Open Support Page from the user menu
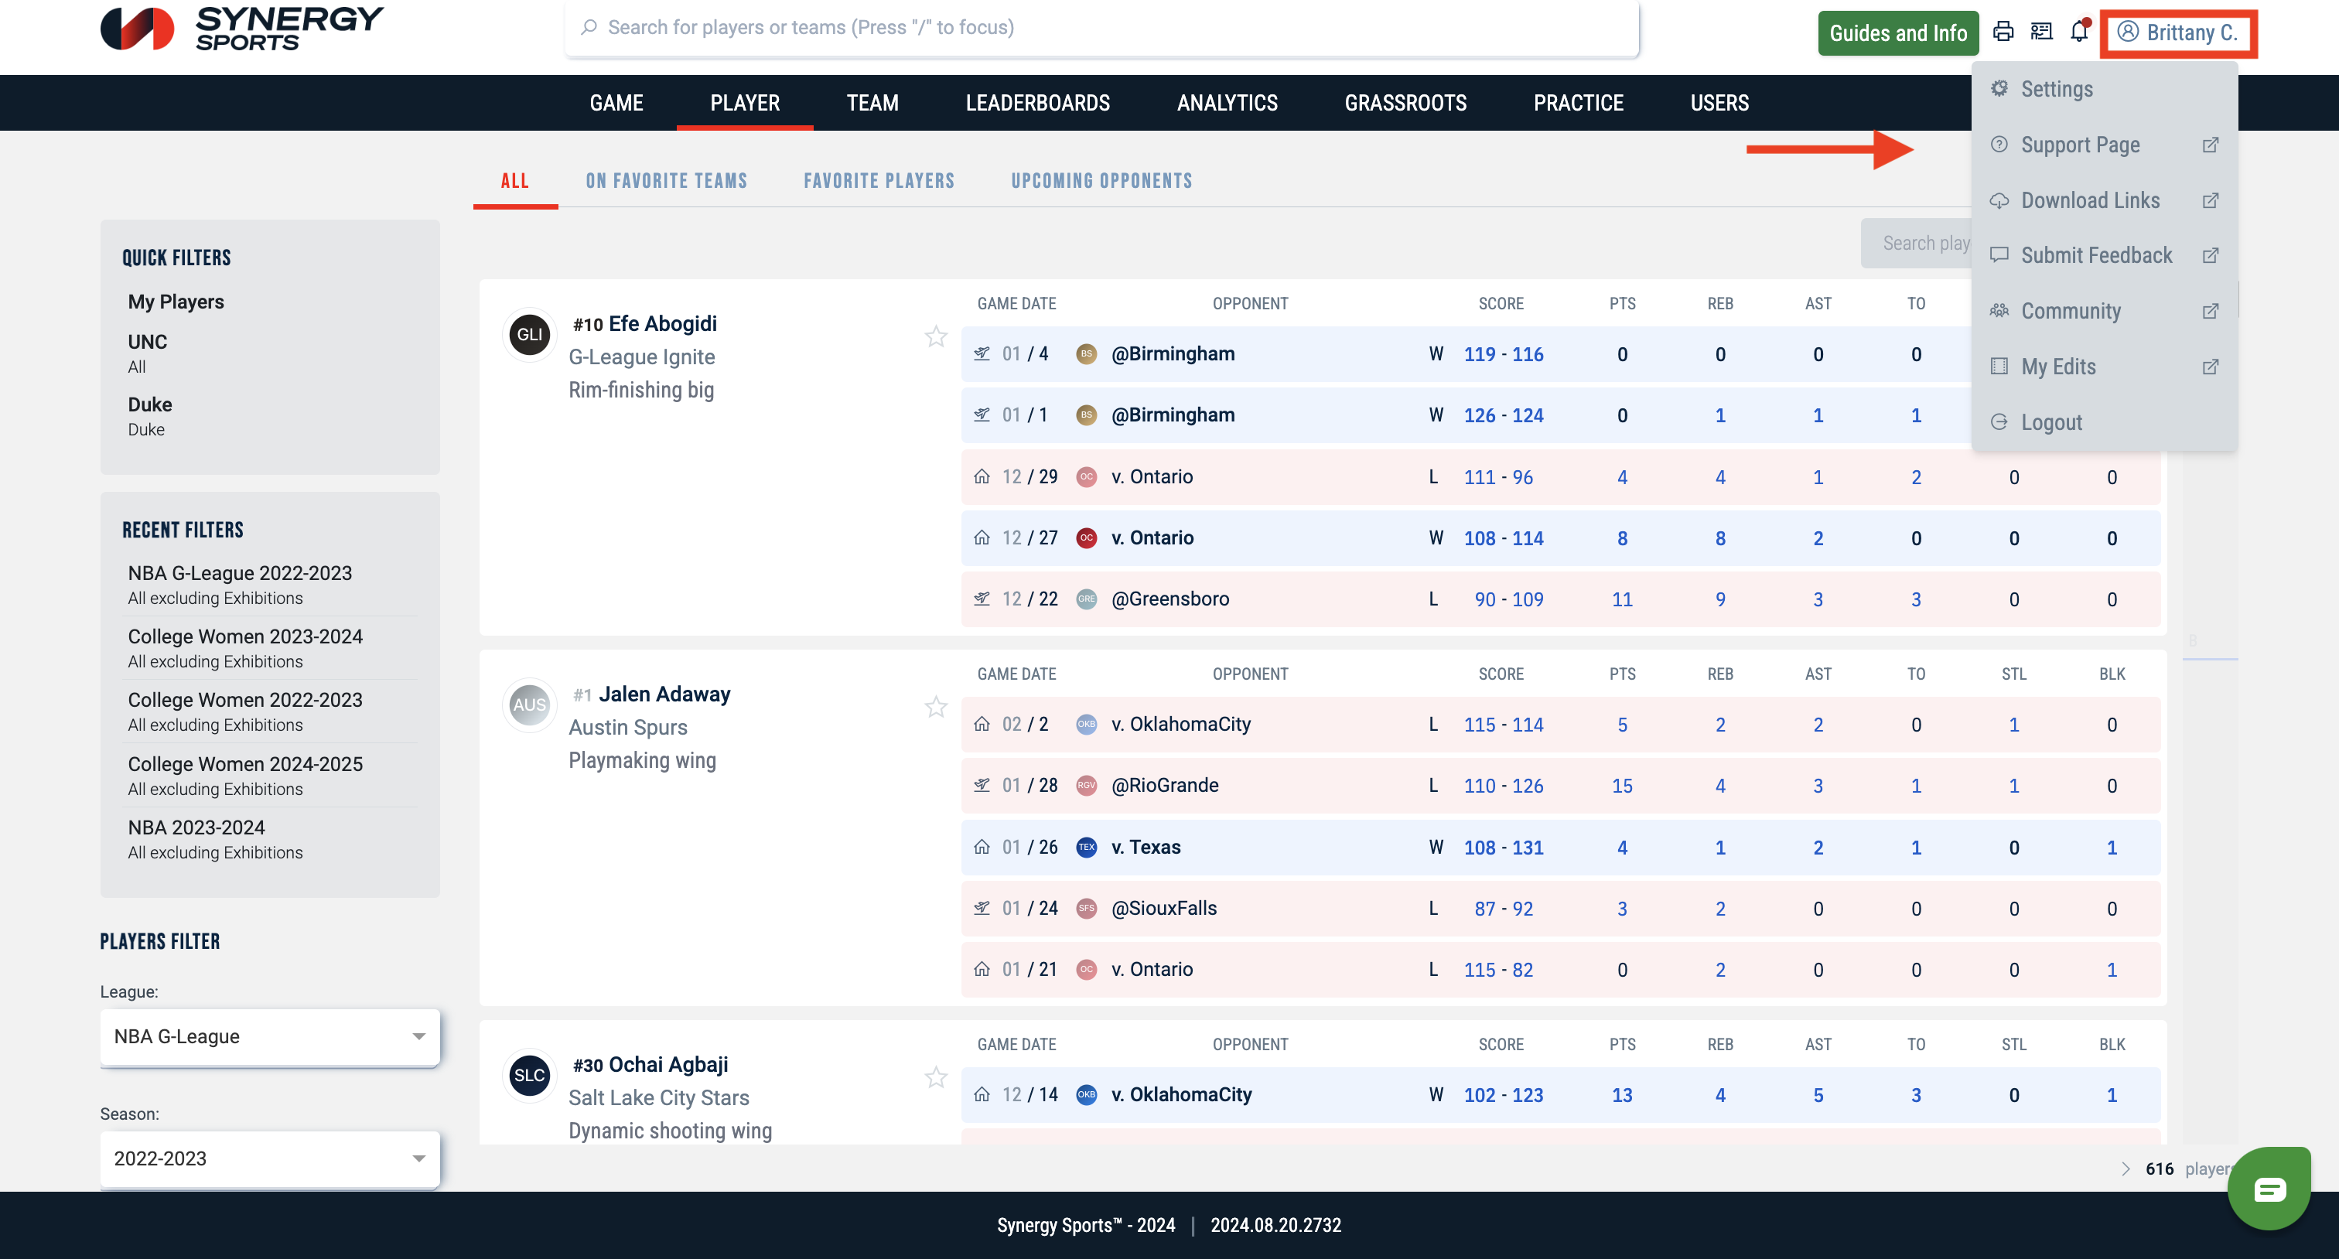Image resolution: width=2339 pixels, height=1259 pixels. point(2104,145)
